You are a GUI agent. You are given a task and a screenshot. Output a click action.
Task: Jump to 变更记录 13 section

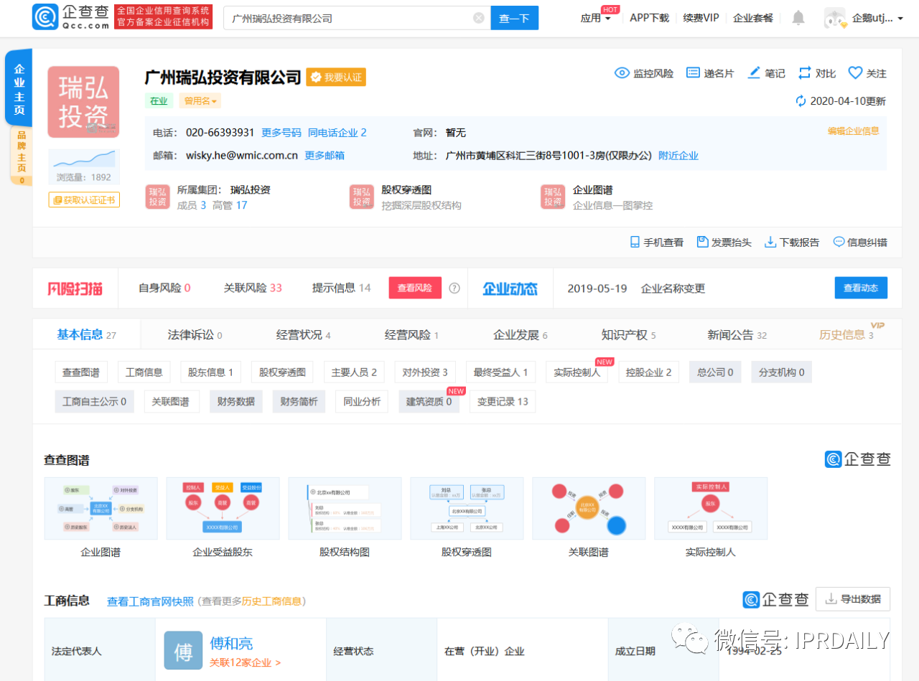coord(503,402)
